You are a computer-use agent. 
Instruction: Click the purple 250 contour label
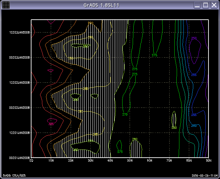coord(194,38)
